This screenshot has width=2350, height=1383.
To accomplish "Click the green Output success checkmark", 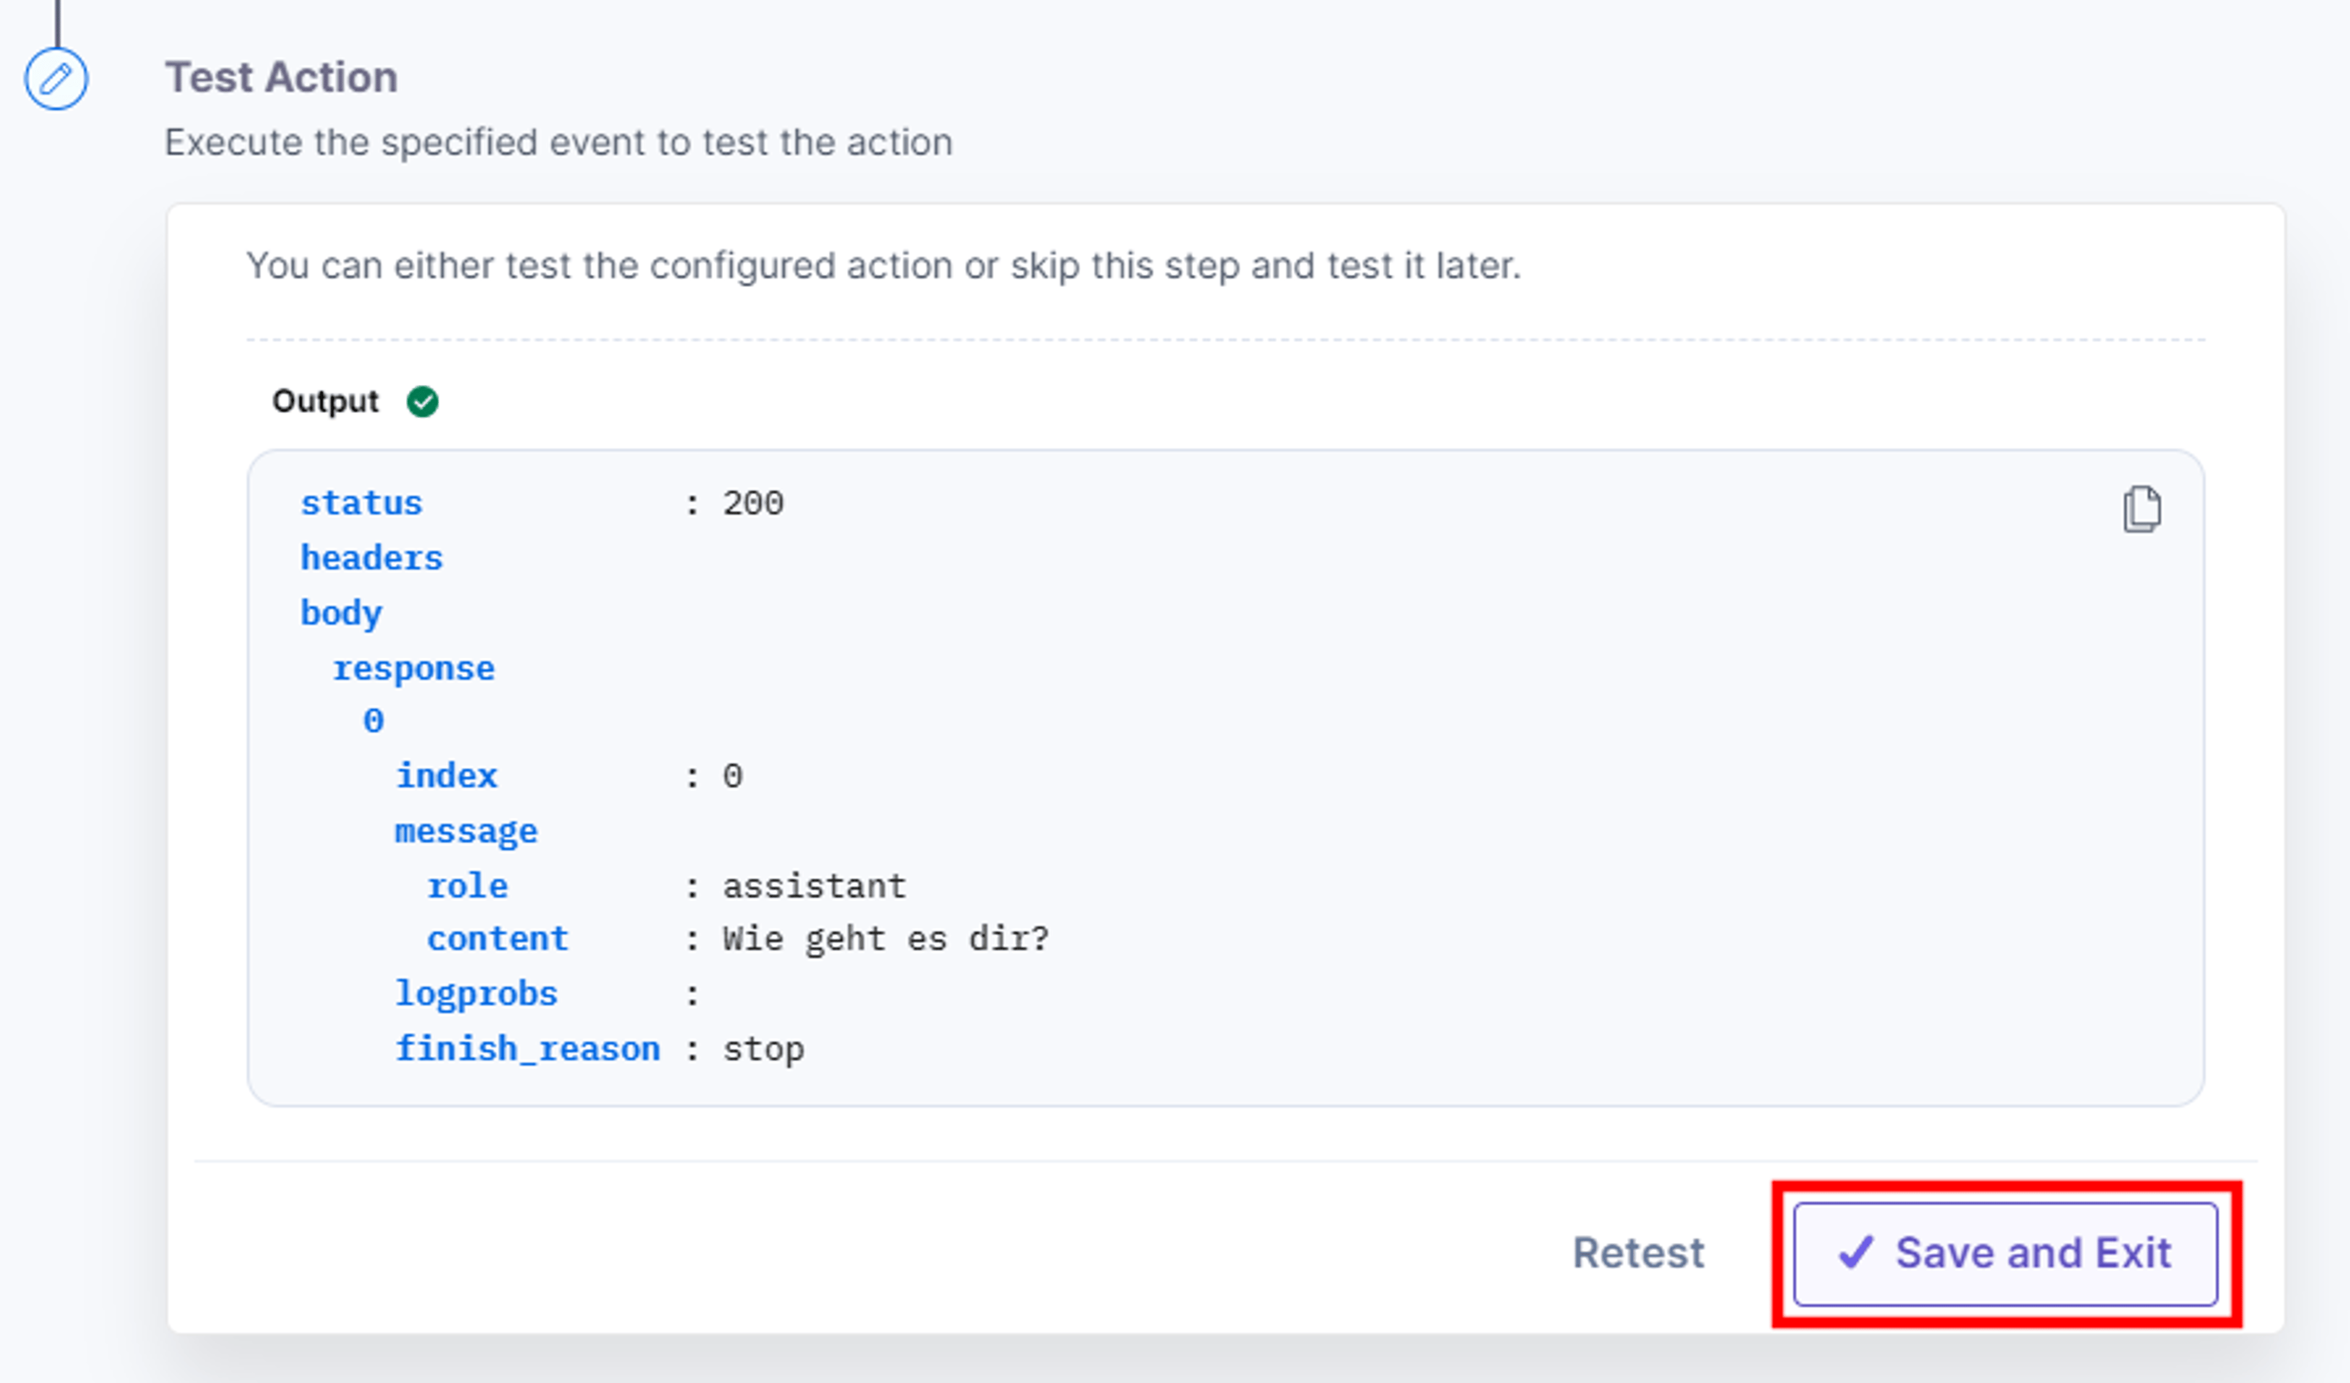I will [x=422, y=402].
